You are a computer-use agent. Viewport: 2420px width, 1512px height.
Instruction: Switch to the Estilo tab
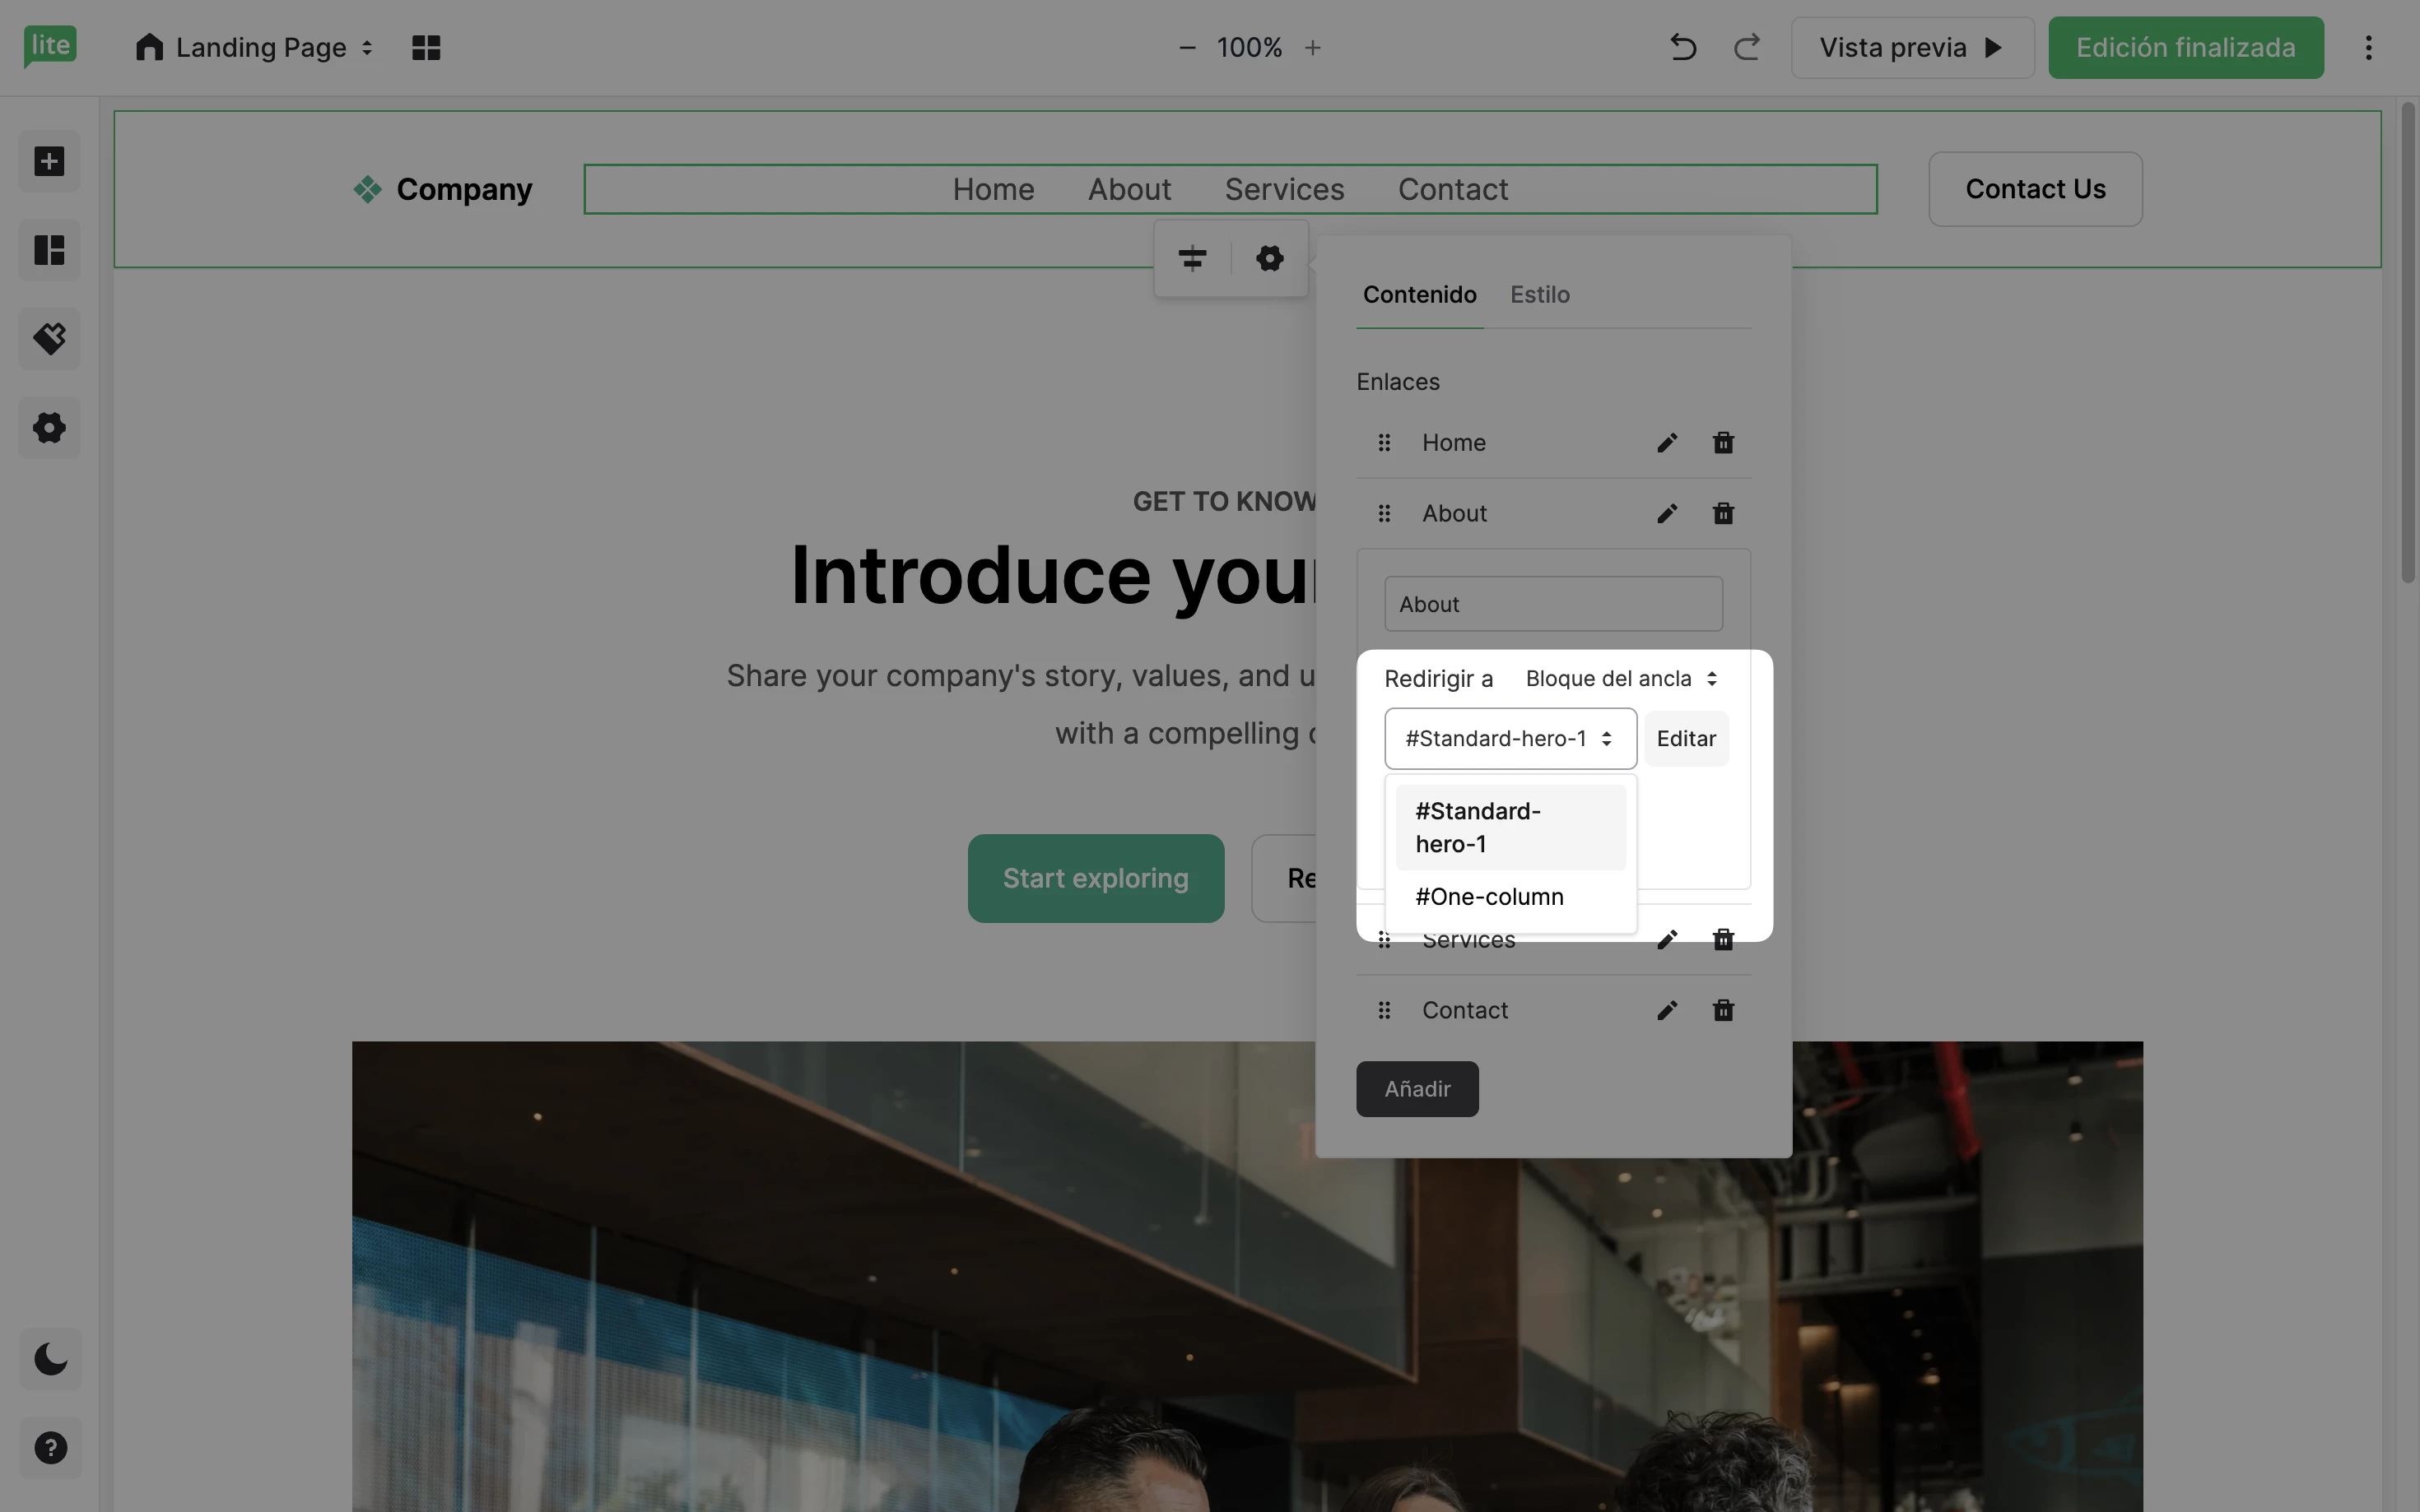click(1539, 294)
